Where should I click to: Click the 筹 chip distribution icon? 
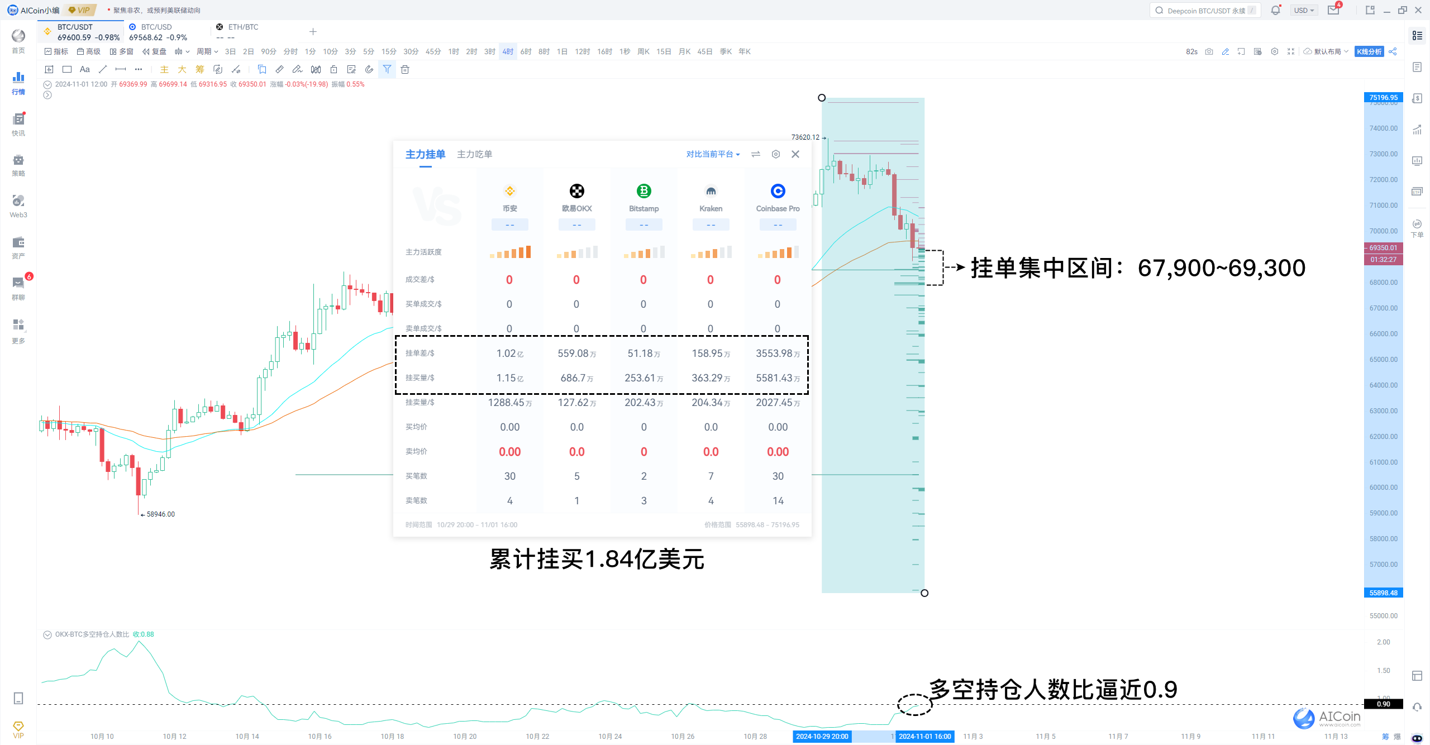(200, 69)
